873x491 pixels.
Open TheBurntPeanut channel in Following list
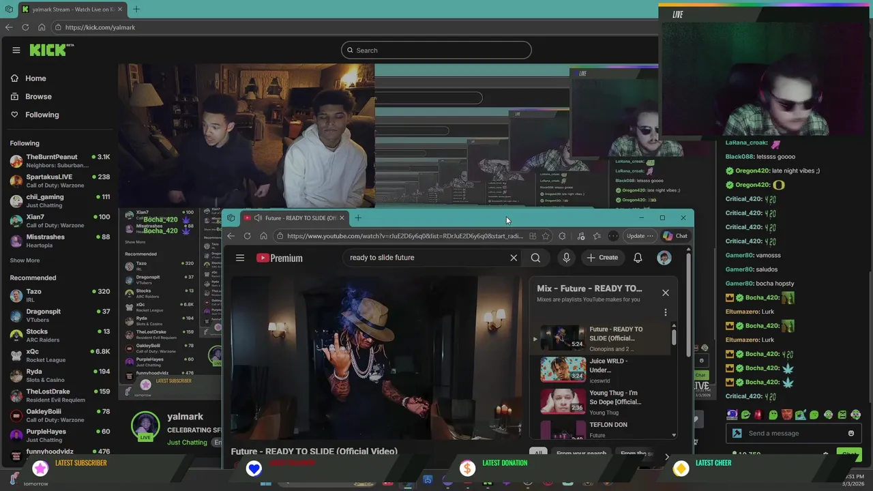click(60, 161)
